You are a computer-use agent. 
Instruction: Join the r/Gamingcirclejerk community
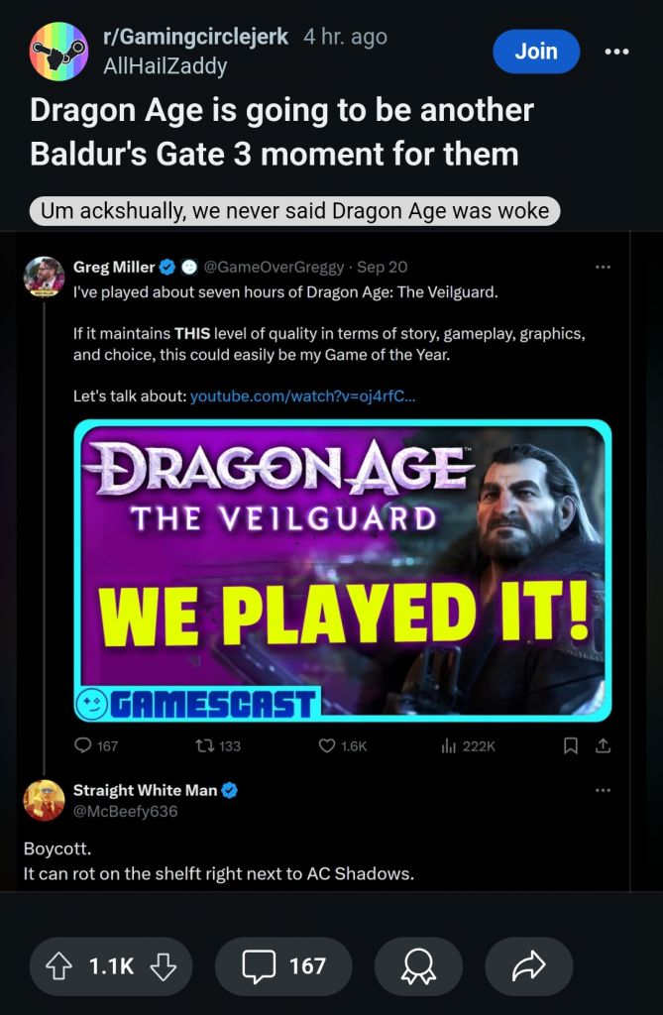536,52
